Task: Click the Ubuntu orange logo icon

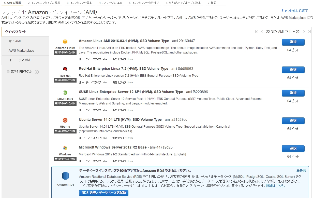Action: [65, 120]
